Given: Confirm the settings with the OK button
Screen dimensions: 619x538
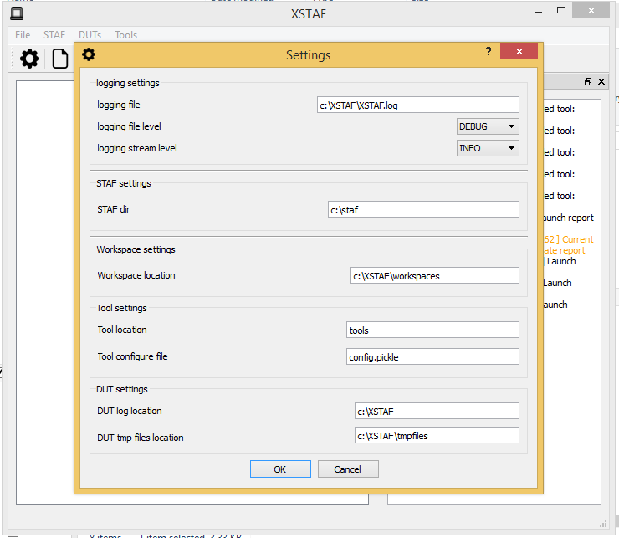Looking at the screenshot, I should pyautogui.click(x=280, y=469).
